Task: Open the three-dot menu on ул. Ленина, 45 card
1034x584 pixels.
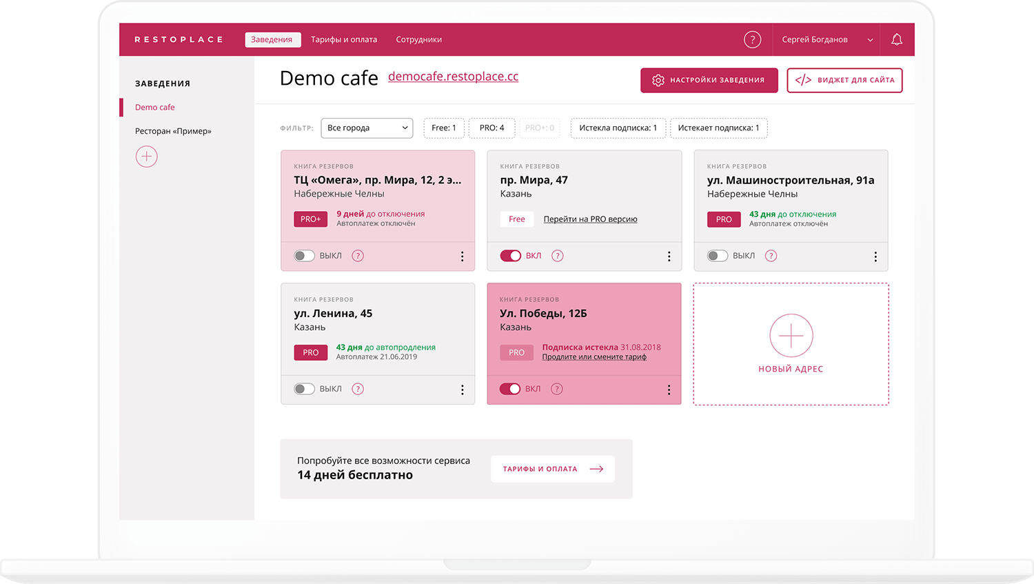Action: (462, 390)
